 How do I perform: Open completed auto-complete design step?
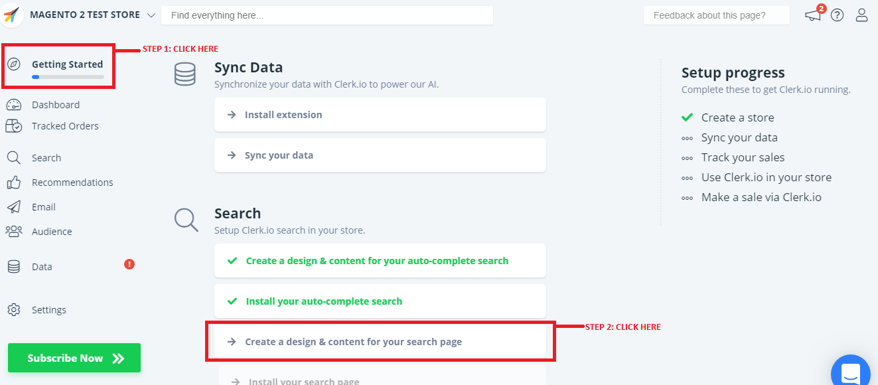pyautogui.click(x=380, y=261)
